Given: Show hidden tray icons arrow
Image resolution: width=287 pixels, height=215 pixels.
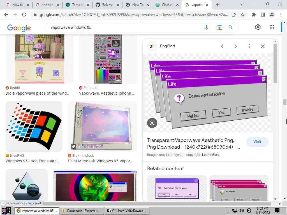Looking at the screenshot, I should coord(228,212).
